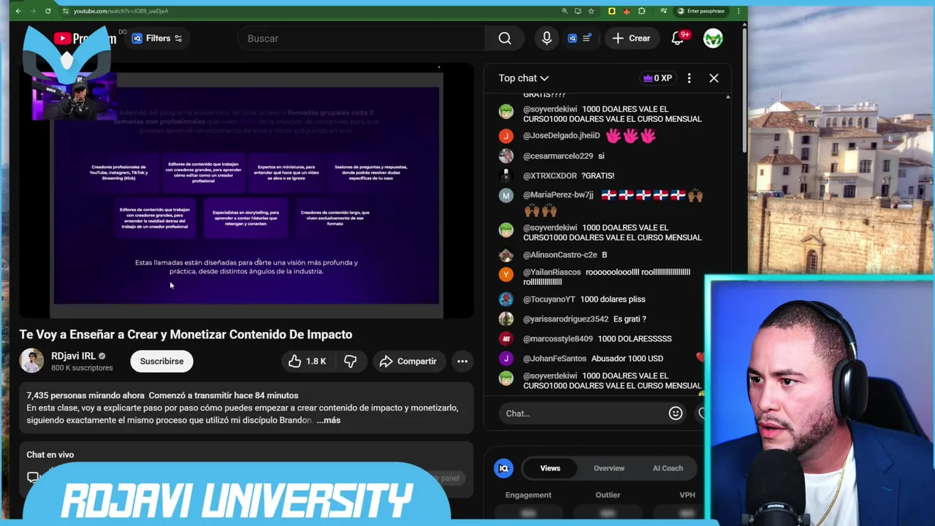Bookmark this page with the star icon
The height and width of the screenshot is (526, 935).
tap(591, 11)
